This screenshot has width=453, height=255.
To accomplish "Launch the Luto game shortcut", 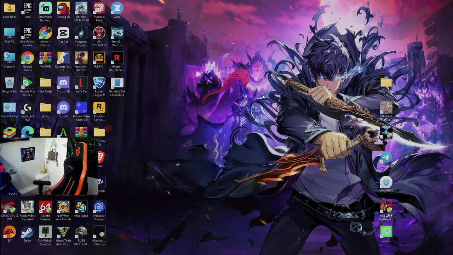I will [27, 10].
